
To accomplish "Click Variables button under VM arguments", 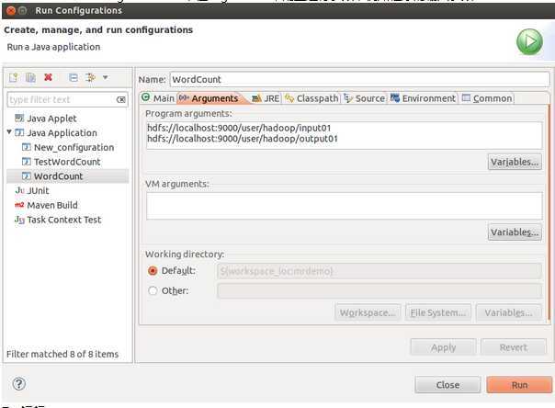I will point(515,232).
